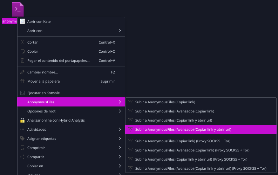Open the Comprimir entry

pyautogui.click(x=71, y=148)
